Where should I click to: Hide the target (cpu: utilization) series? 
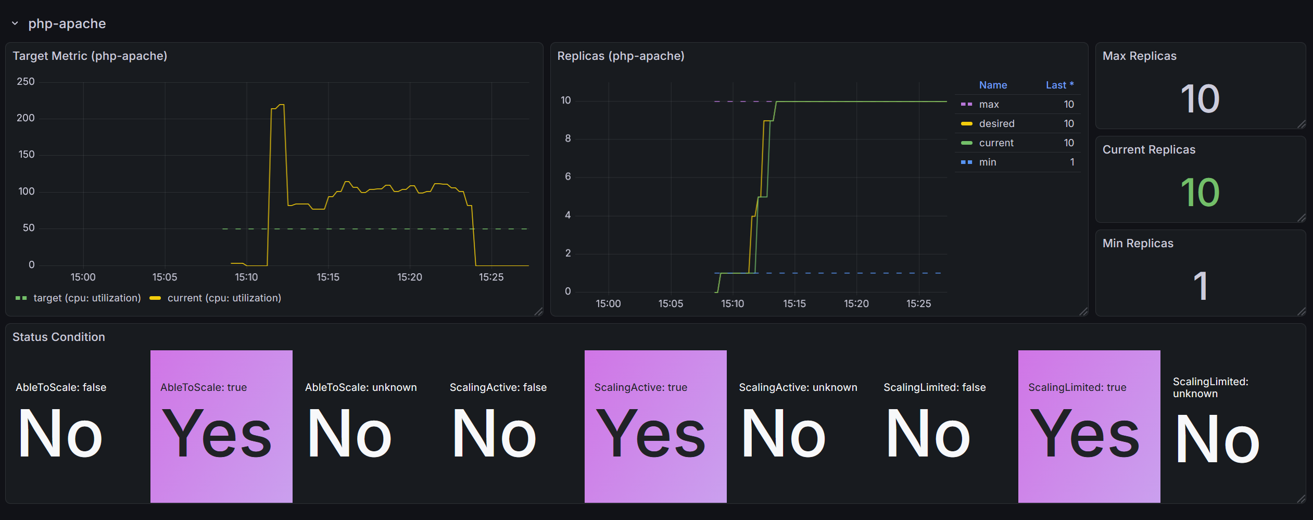86,298
